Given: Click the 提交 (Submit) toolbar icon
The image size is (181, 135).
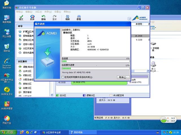Looking at the screenshot, I should point(21,18).
